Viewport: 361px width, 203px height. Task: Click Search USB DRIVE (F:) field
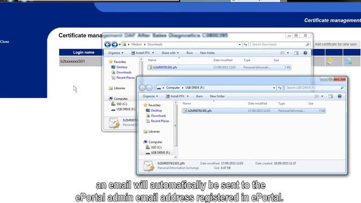312,88
